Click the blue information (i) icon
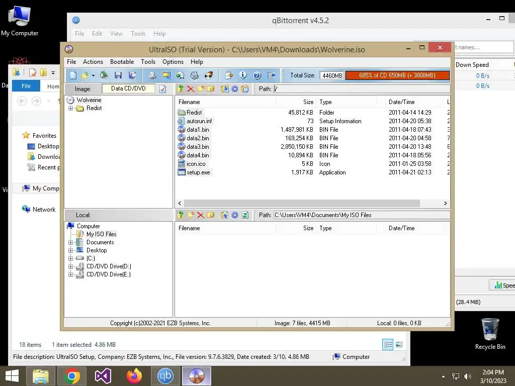This screenshot has width=515, height=386. tap(243, 75)
